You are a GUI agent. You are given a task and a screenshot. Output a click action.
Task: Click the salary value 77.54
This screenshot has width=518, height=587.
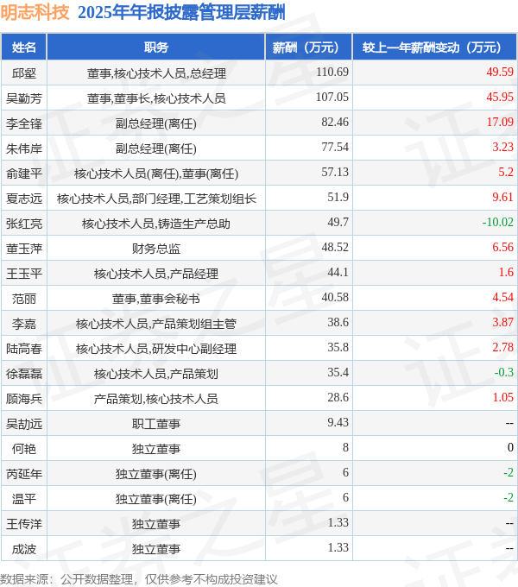pos(335,147)
